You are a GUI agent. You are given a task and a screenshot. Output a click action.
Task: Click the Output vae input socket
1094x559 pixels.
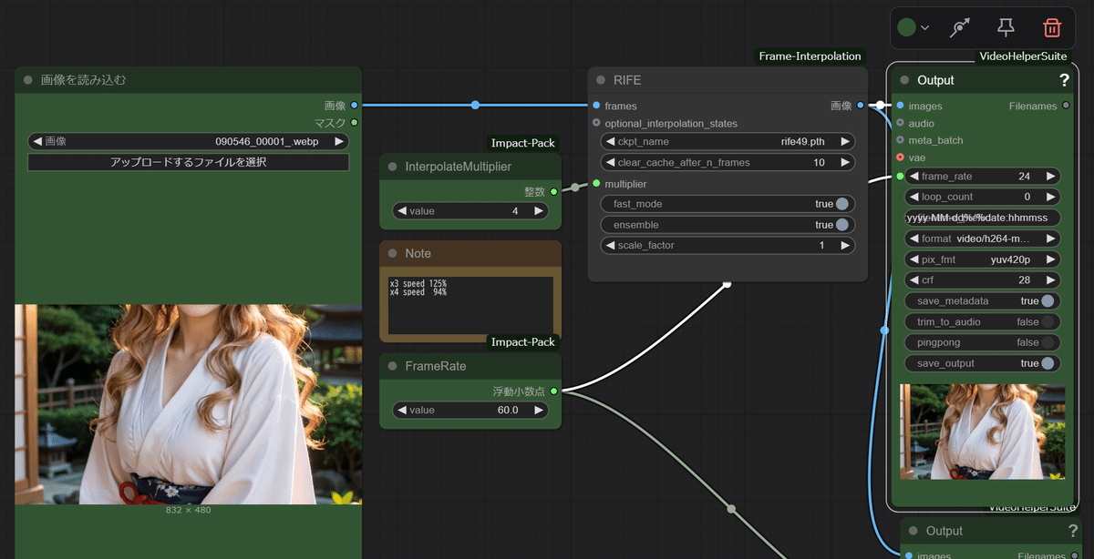point(900,158)
